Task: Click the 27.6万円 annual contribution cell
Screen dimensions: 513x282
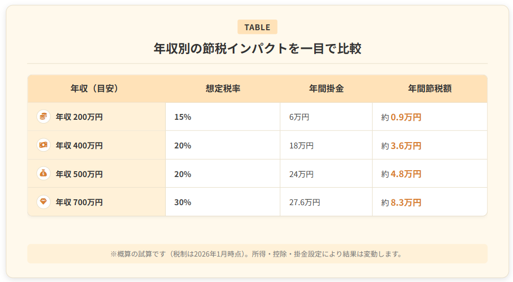Action: tap(304, 202)
